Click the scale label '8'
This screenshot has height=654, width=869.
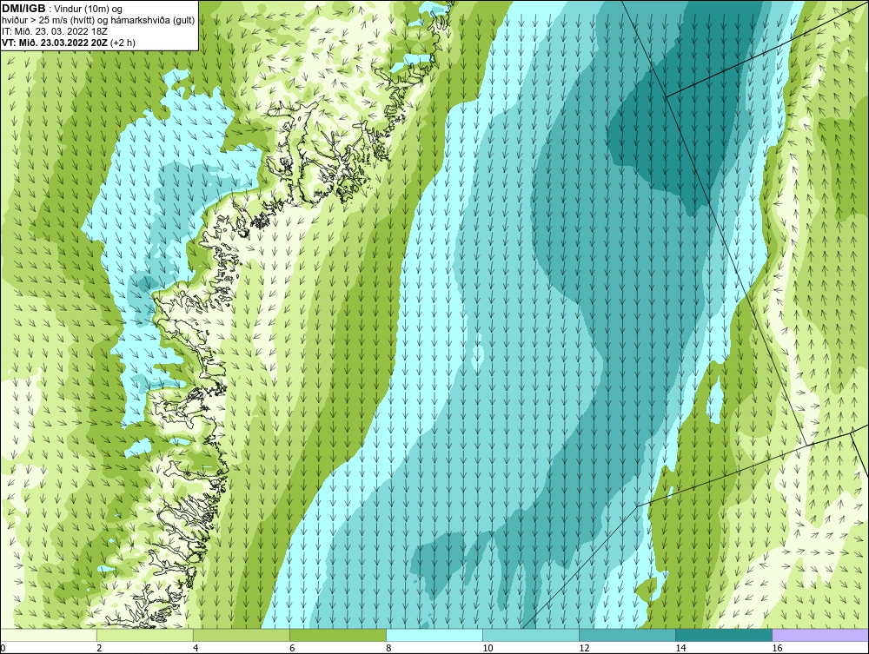click(388, 648)
